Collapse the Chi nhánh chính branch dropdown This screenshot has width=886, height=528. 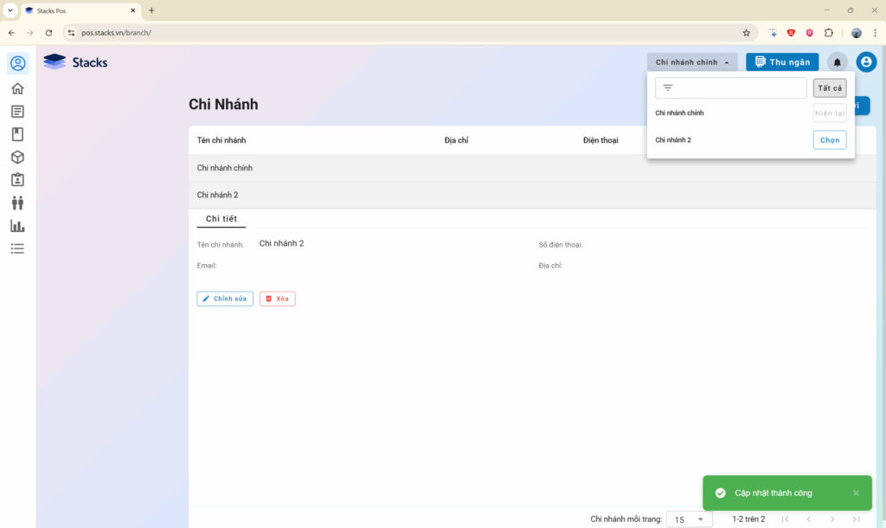[x=691, y=62]
